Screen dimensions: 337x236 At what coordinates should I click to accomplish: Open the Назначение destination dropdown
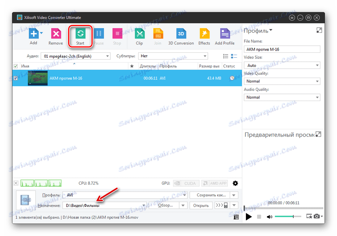click(104, 205)
